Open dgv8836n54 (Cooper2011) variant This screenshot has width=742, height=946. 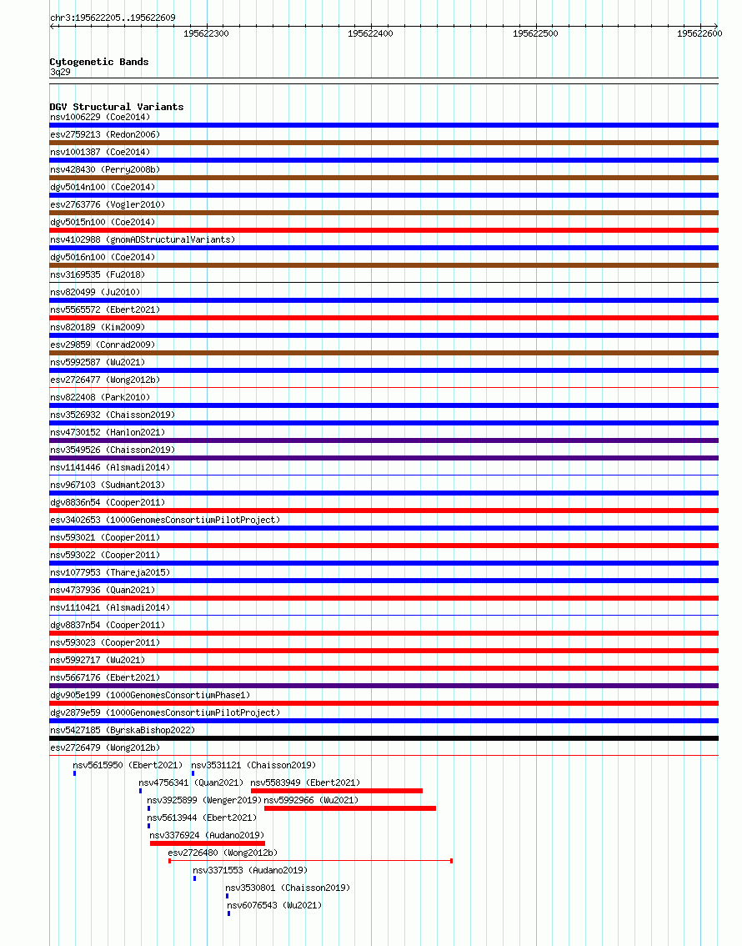click(x=108, y=502)
